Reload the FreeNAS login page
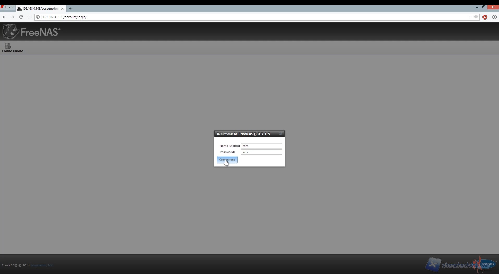499x274 pixels. [21, 17]
